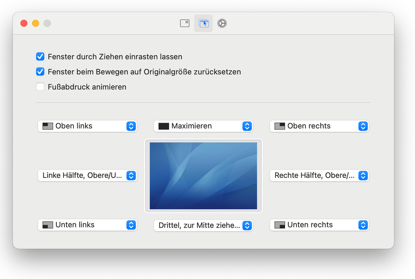Viewport: 415px width, 279px height.
Task: Disable Fenster durch Ziehen einrasten lassen
Action: point(40,57)
